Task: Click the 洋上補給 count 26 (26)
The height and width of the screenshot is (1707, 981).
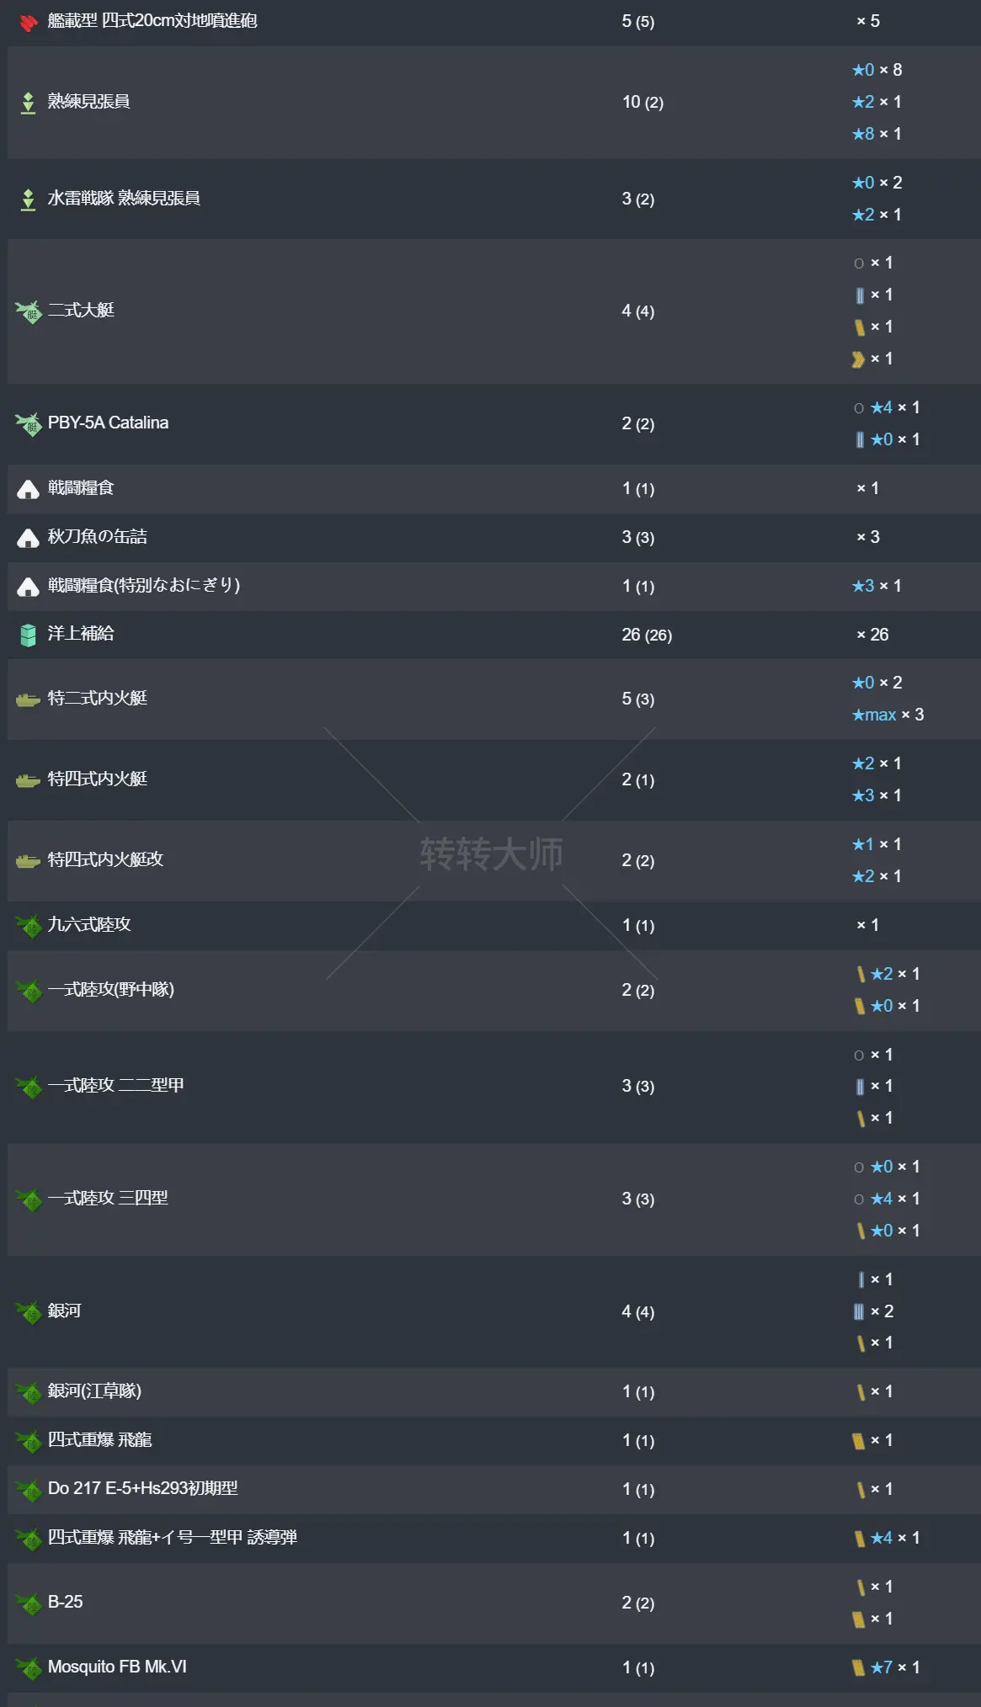Action: tap(647, 635)
